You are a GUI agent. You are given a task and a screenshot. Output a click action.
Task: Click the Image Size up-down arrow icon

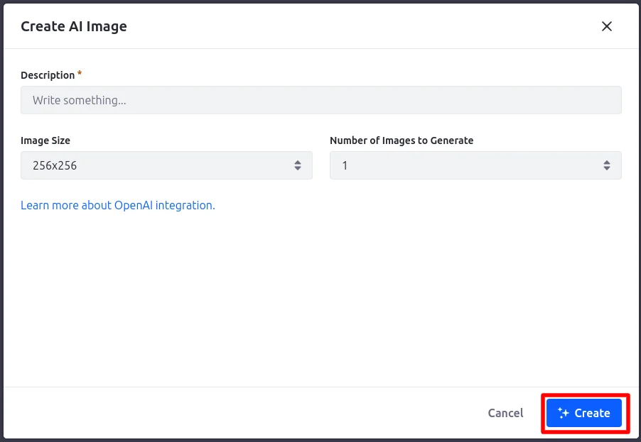(x=298, y=165)
